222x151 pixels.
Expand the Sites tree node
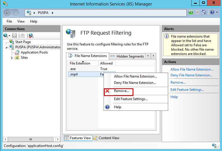12,58
